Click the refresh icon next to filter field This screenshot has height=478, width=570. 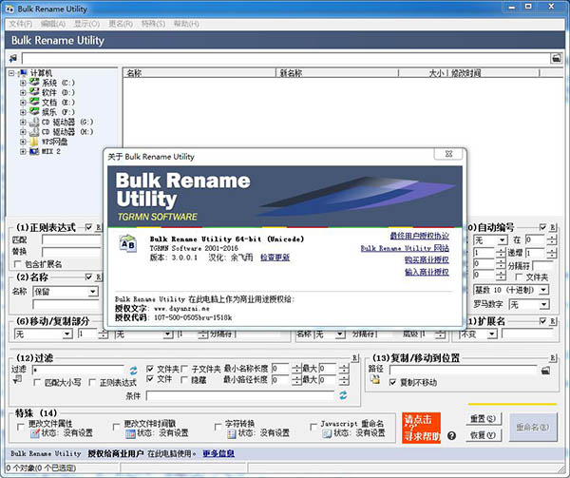[133, 371]
